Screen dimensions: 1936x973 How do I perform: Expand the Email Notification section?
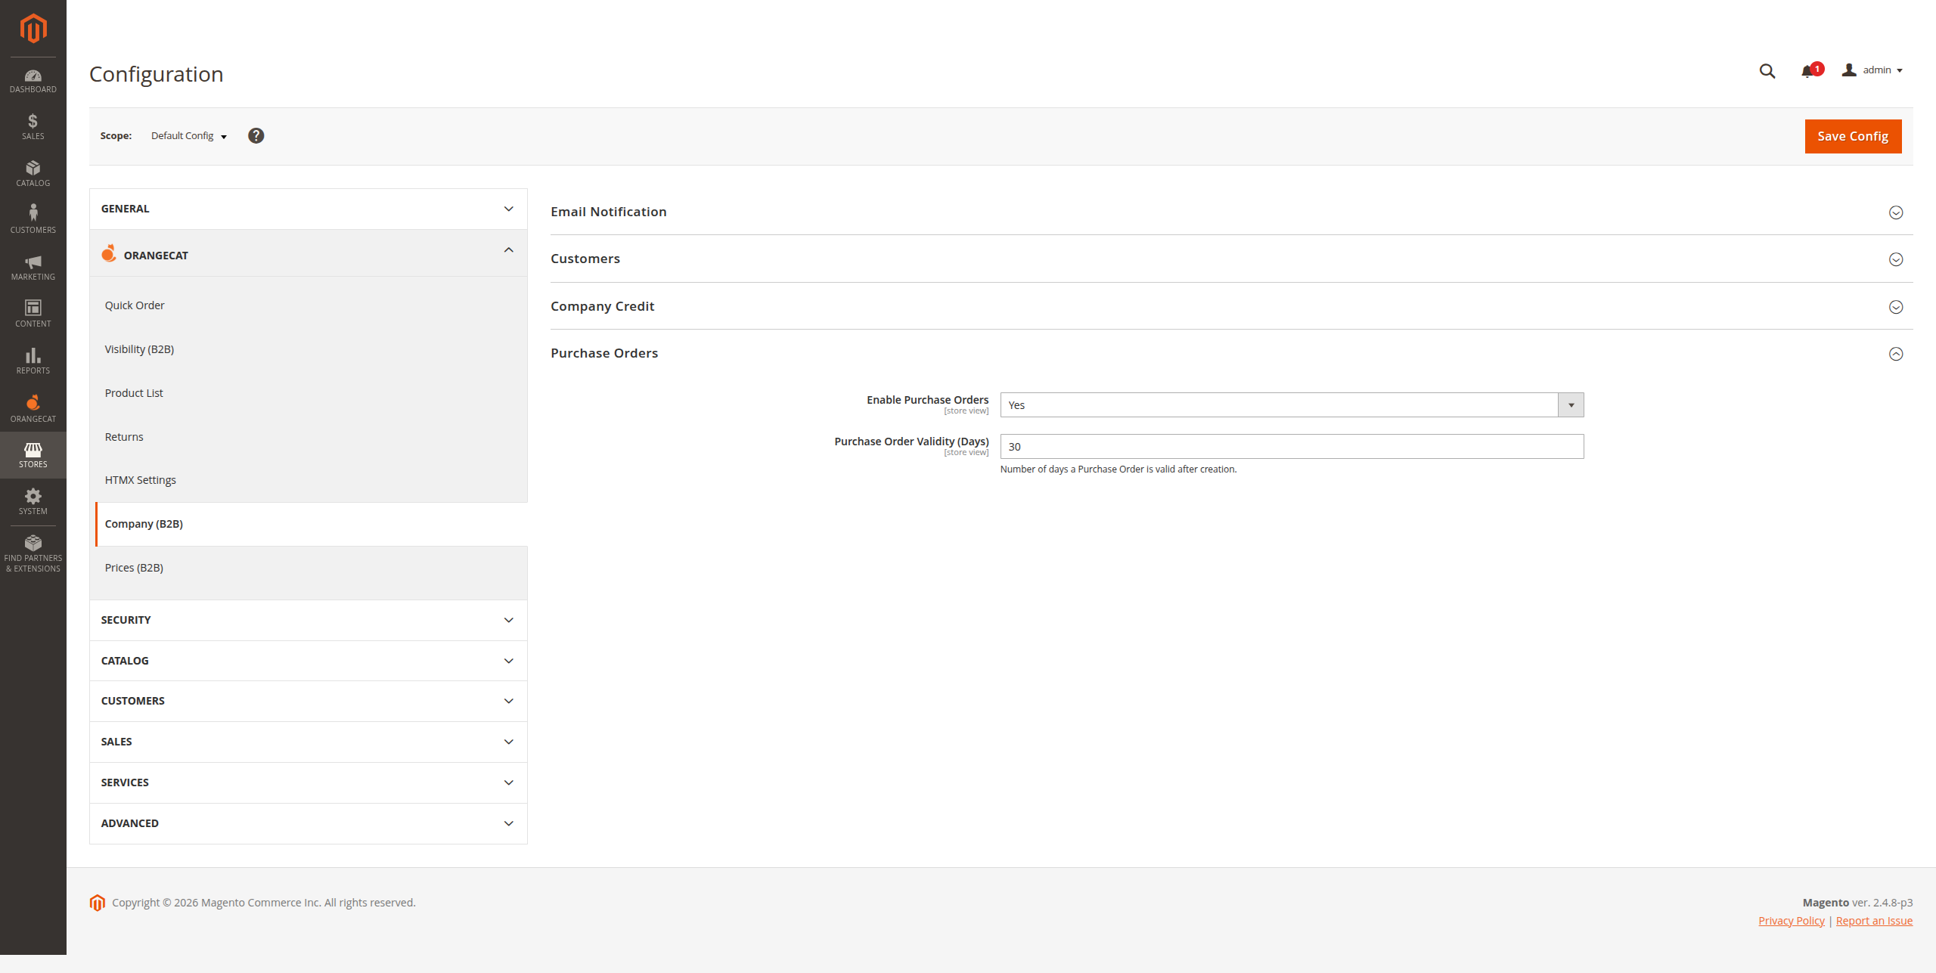click(609, 212)
